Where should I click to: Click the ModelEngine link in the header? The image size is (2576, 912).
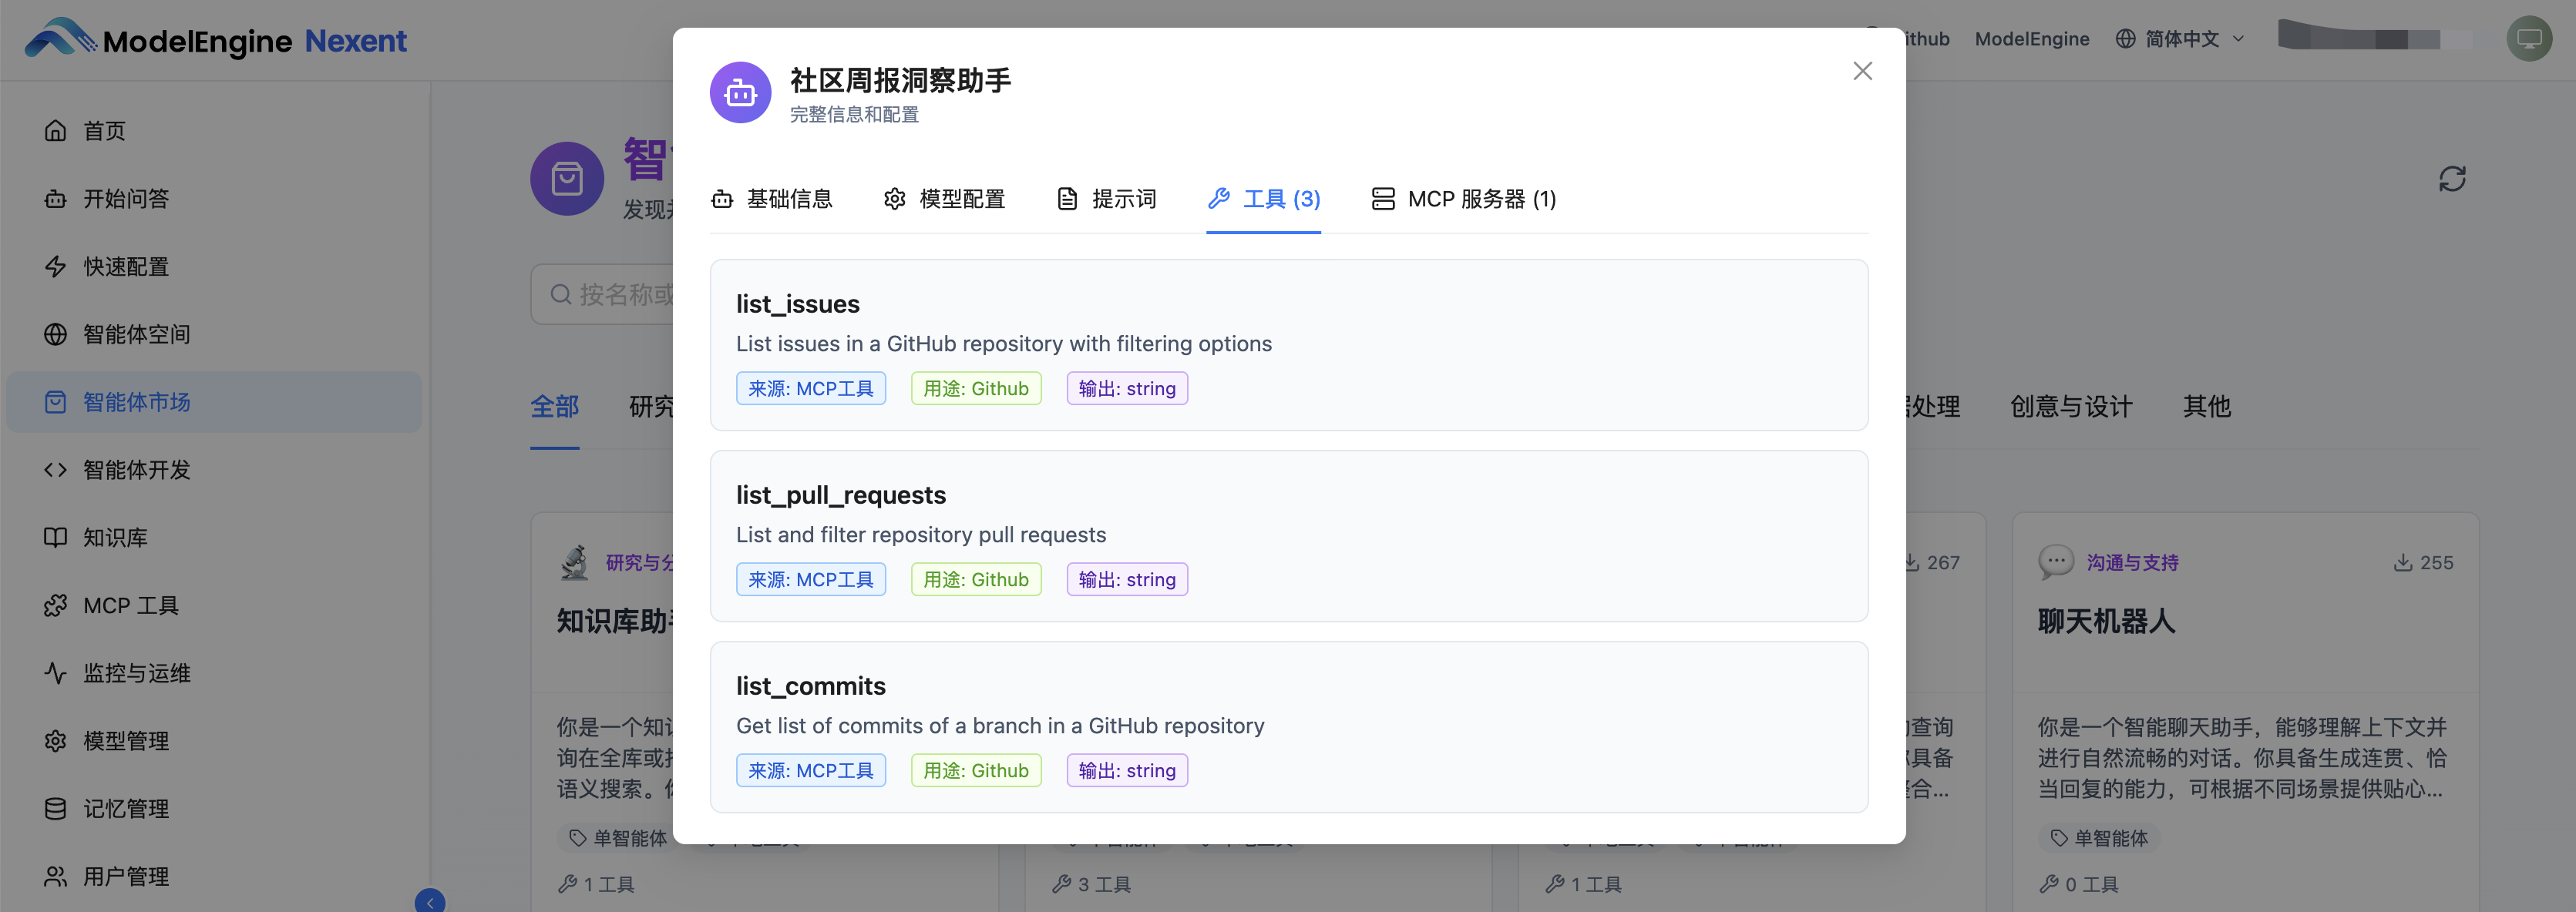point(2032,39)
